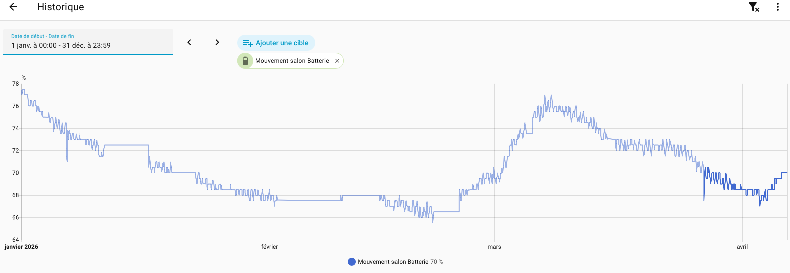Screen dimensions: 790x273
Task: Select the Mouvement salon Batterie chip label
Action: [x=292, y=61]
